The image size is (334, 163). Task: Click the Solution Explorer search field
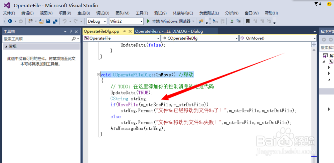click(327, 47)
